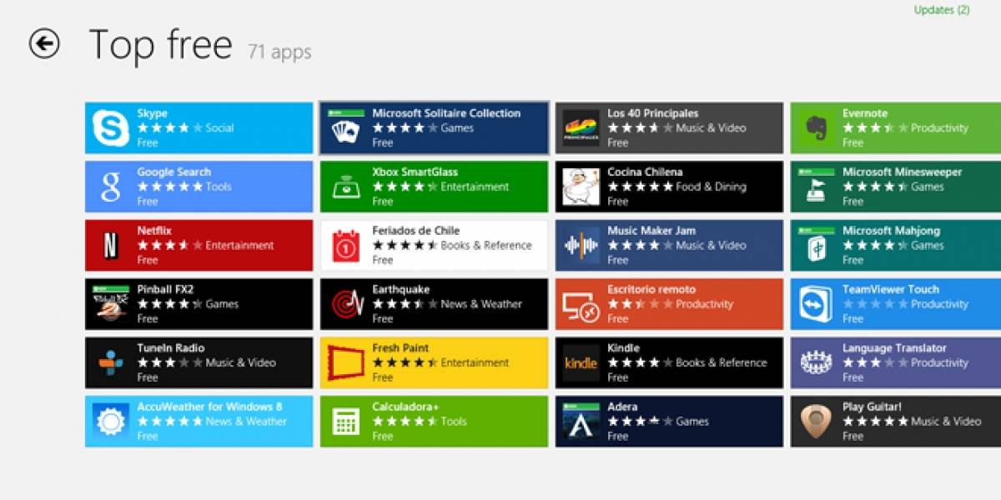1001x500 pixels.
Task: Open Los 40 Principales icon
Action: 581,128
